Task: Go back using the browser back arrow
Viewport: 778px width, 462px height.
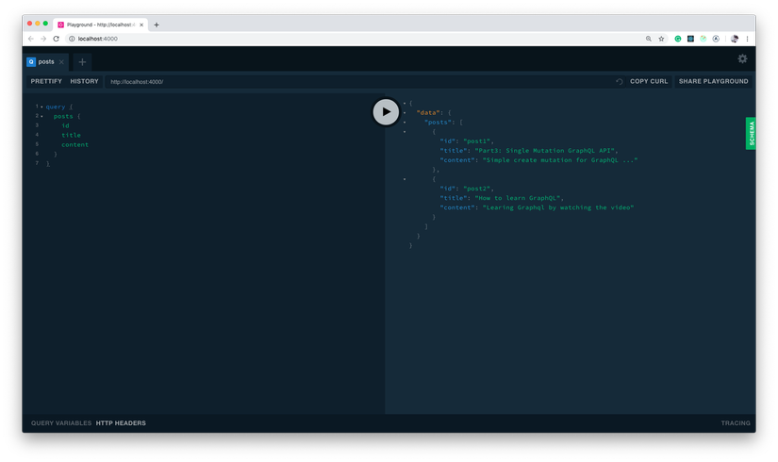Action: 30,39
